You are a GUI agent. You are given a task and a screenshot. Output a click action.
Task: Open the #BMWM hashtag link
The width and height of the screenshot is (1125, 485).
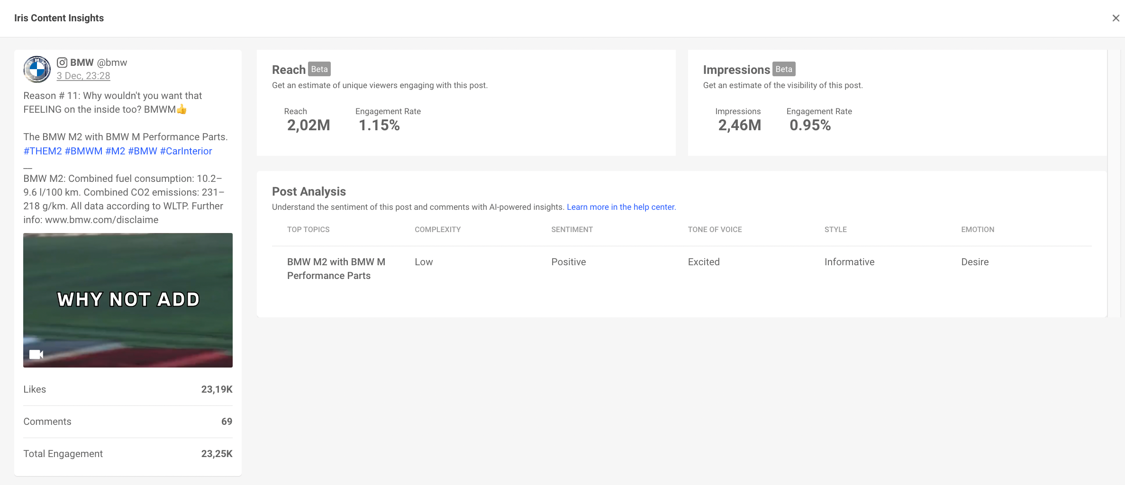83,151
